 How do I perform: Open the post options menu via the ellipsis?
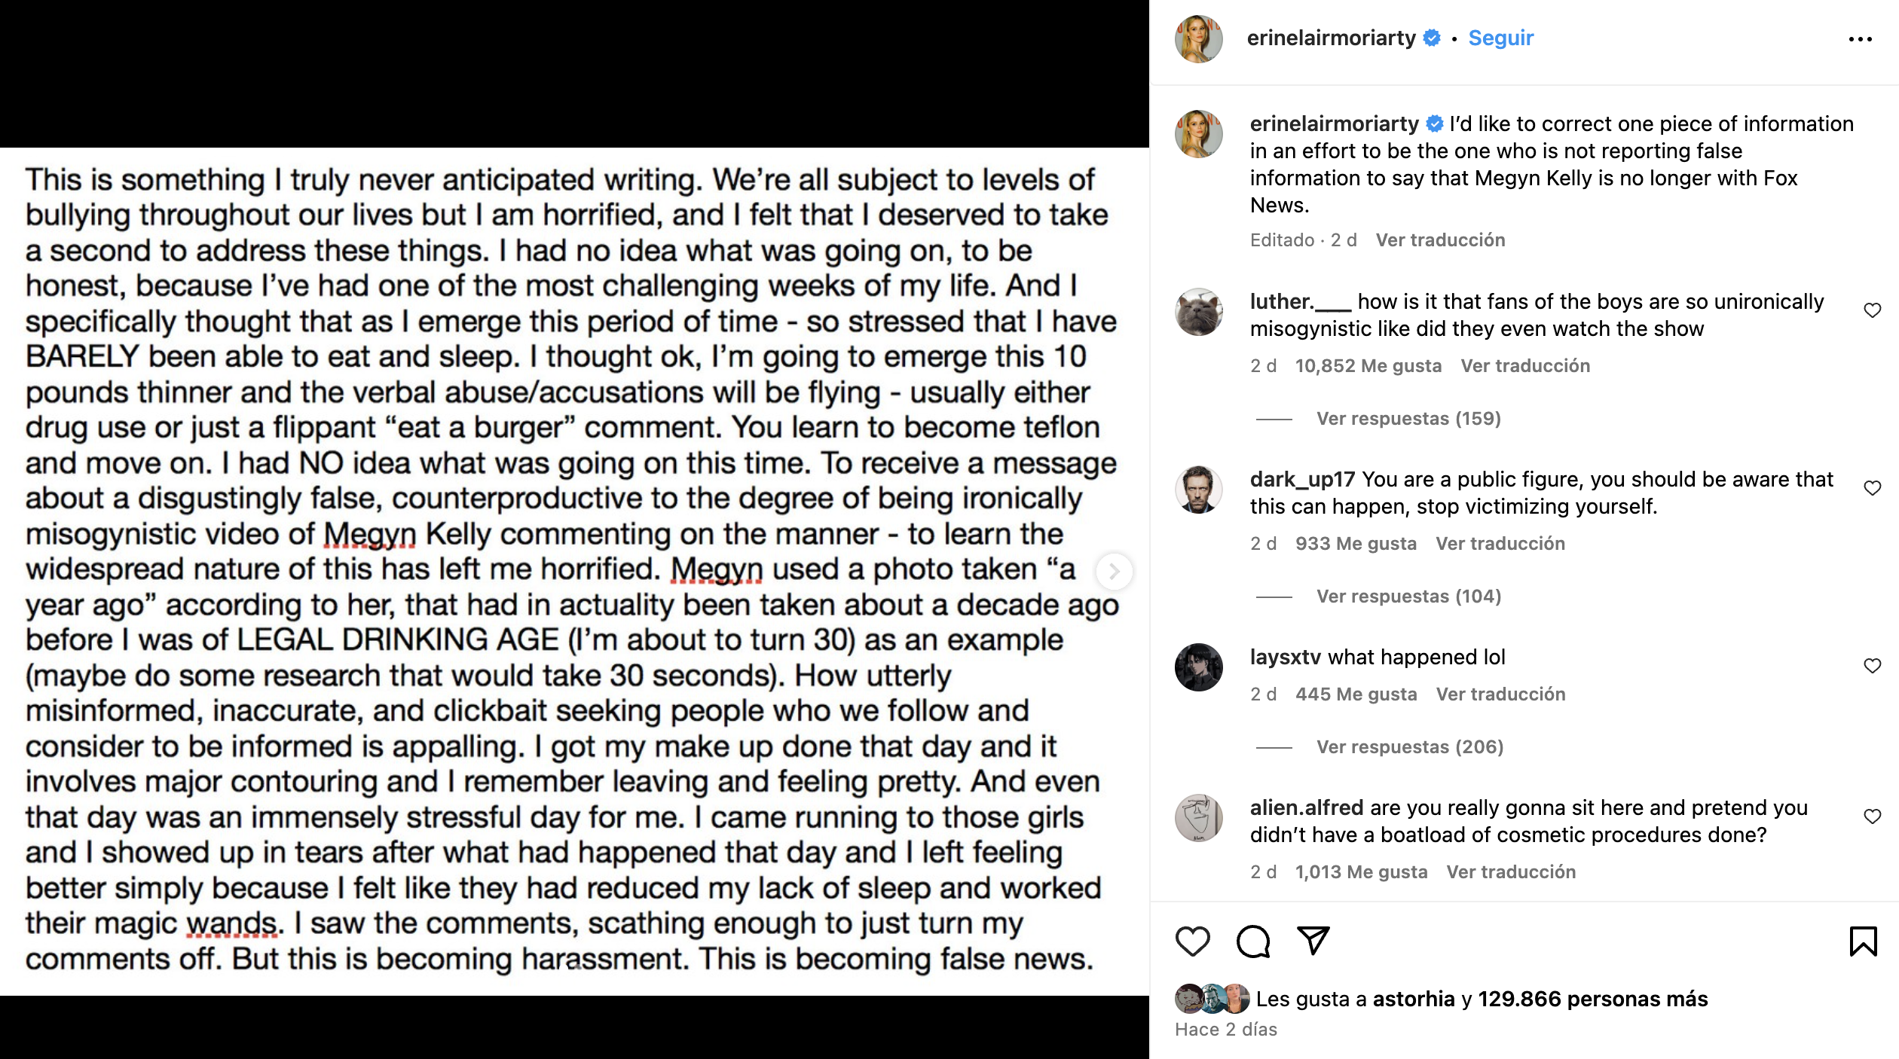point(1861,38)
